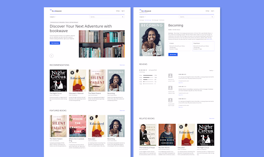Open The Night Circus cover in Related Books
The image size is (264, 157).
click(x=206, y=135)
